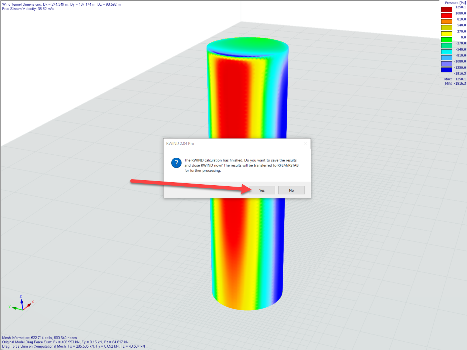Decline with the No button
The image size is (467, 350).
pyautogui.click(x=291, y=190)
